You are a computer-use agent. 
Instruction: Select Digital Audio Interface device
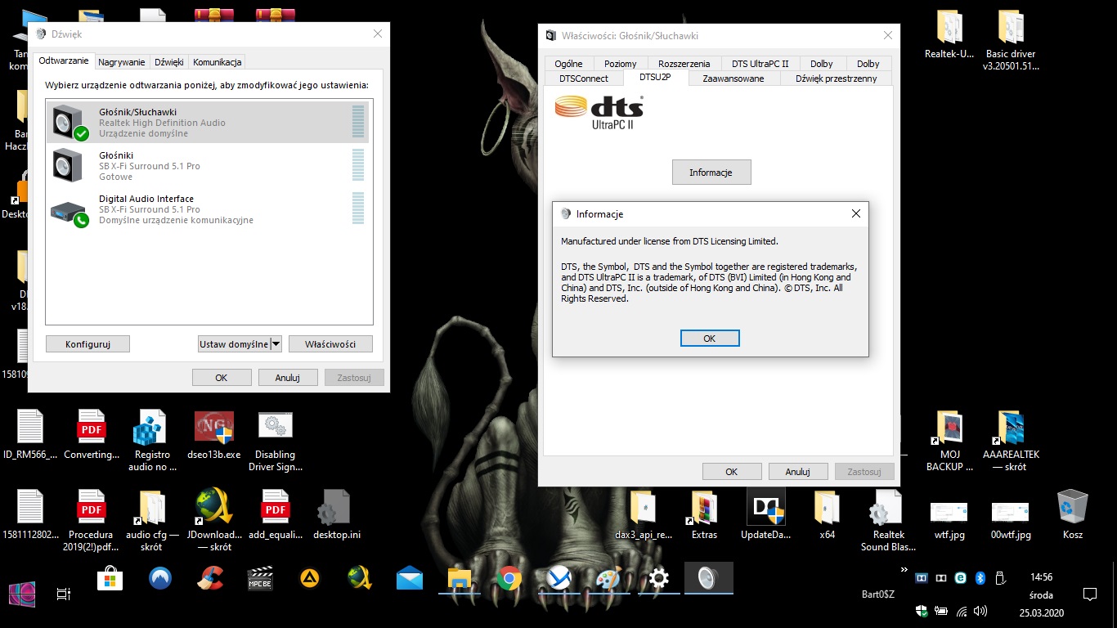pos(208,209)
